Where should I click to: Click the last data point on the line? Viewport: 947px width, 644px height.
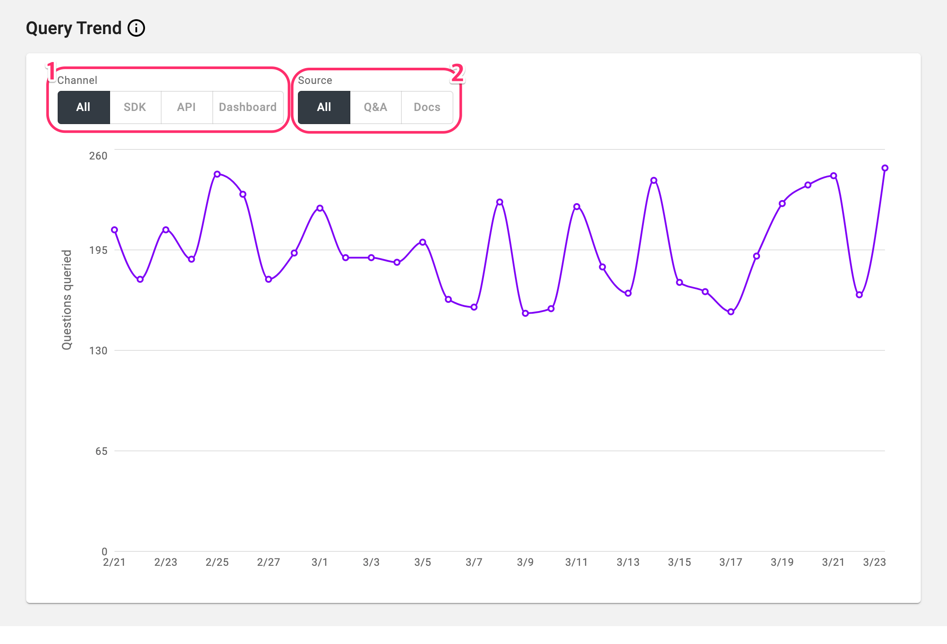click(x=885, y=168)
